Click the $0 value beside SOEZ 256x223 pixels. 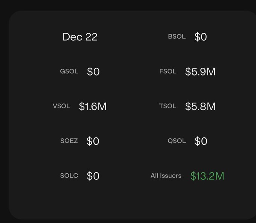(93, 141)
